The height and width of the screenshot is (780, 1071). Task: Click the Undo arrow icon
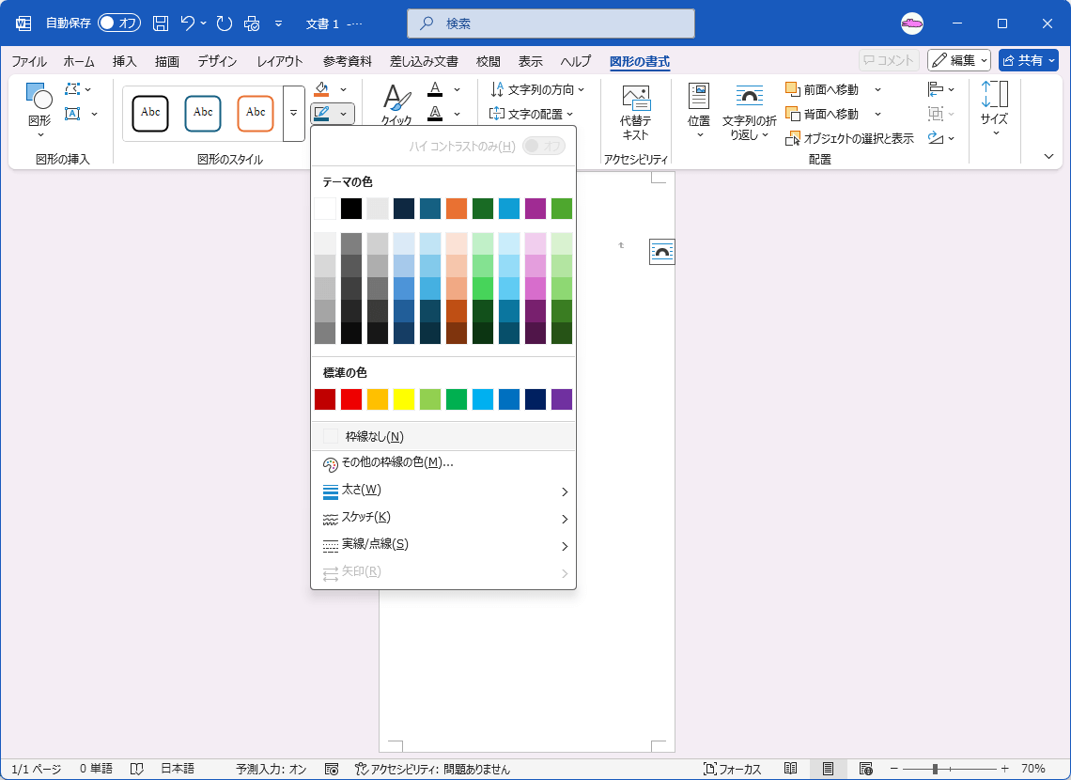(x=188, y=23)
